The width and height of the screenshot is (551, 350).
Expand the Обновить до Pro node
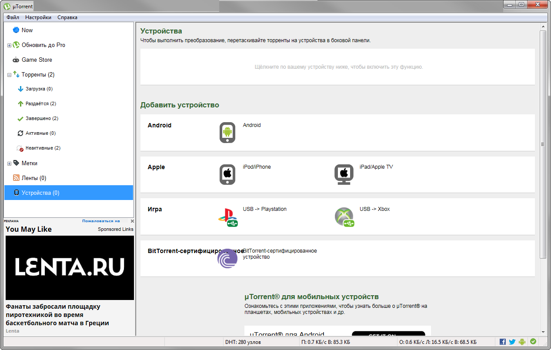coord(9,45)
